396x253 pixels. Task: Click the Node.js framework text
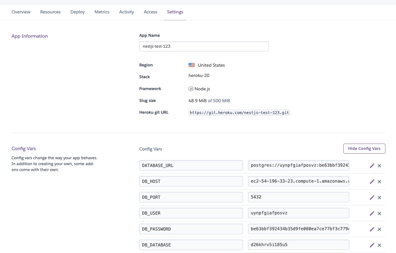[202, 89]
